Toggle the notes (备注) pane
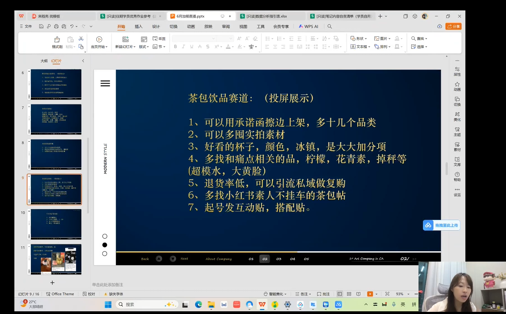The height and width of the screenshot is (314, 506). tap(303, 294)
